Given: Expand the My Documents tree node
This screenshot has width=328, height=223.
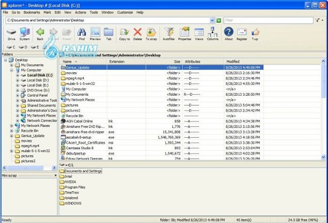Looking at the screenshot, I should (12, 65).
